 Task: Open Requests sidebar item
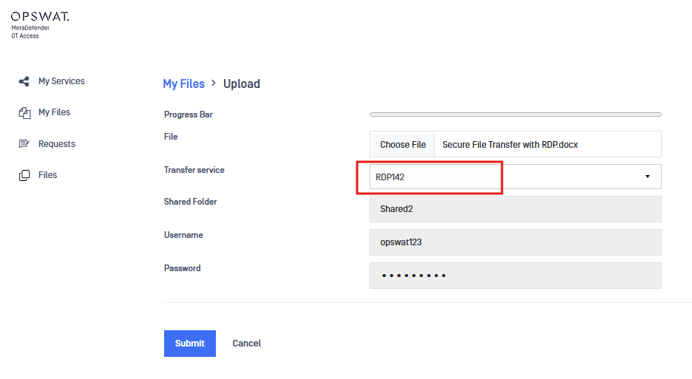[57, 144]
